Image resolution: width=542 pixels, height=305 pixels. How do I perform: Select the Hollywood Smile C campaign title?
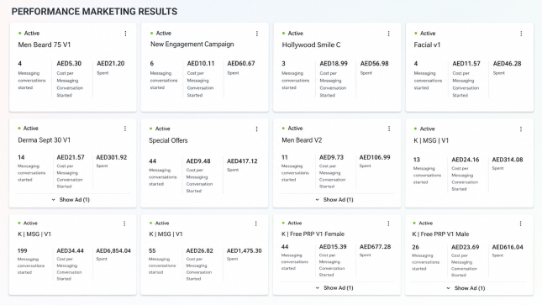pyautogui.click(x=311, y=45)
